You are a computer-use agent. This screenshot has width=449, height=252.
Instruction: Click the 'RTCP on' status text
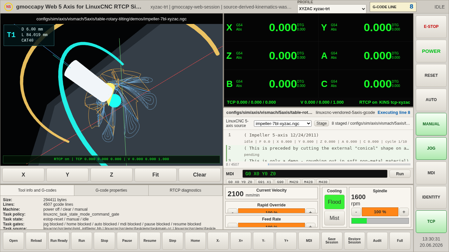[x=368, y=102]
